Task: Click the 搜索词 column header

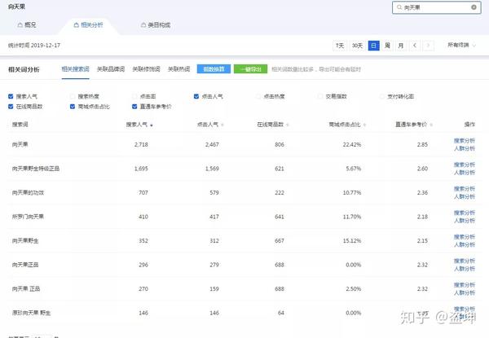Action: click(x=20, y=125)
